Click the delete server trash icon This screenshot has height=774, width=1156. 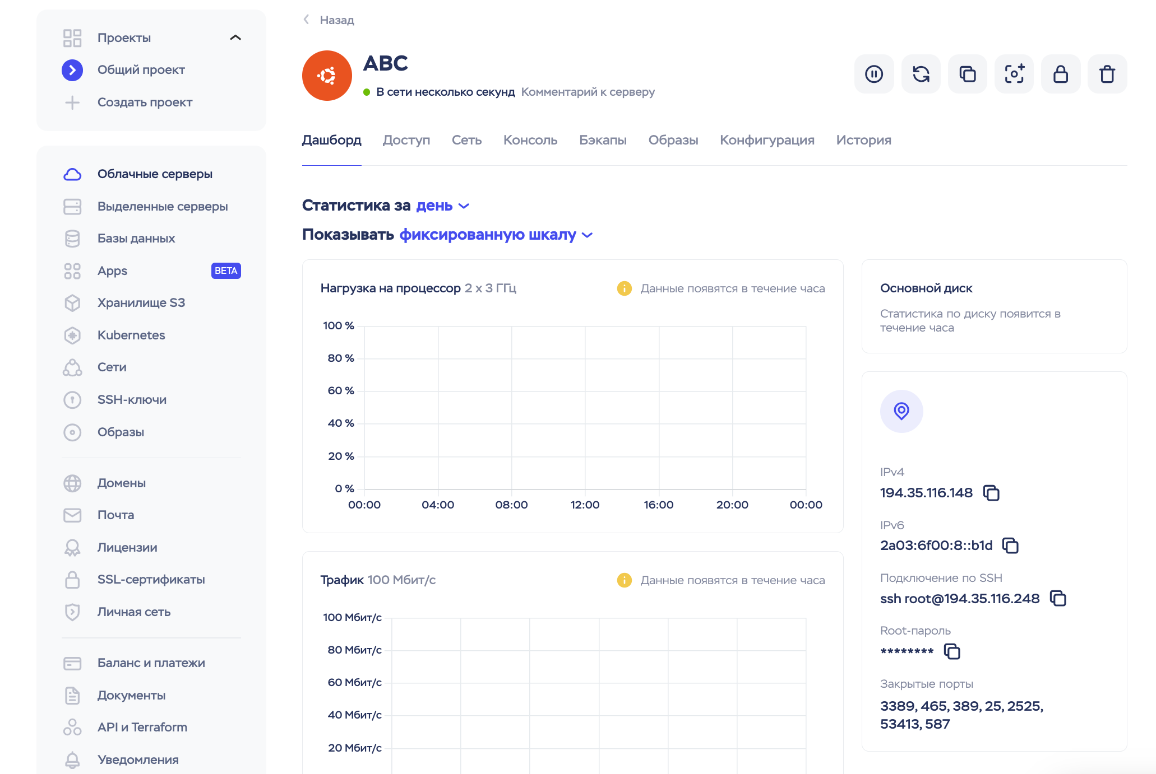coord(1107,74)
